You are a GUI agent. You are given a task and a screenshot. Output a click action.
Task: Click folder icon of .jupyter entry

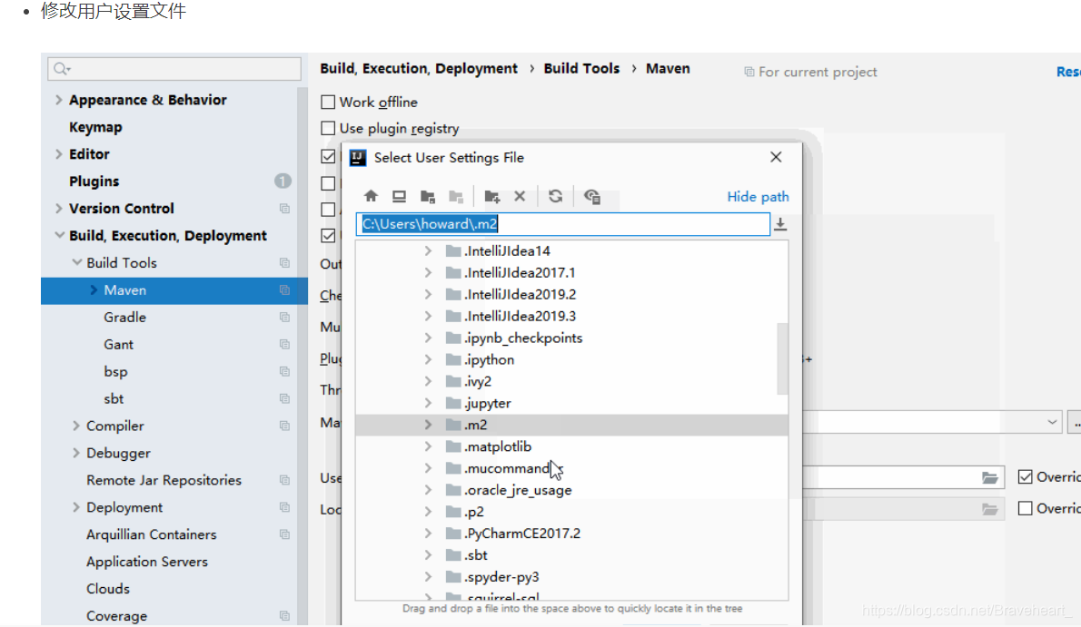click(453, 403)
